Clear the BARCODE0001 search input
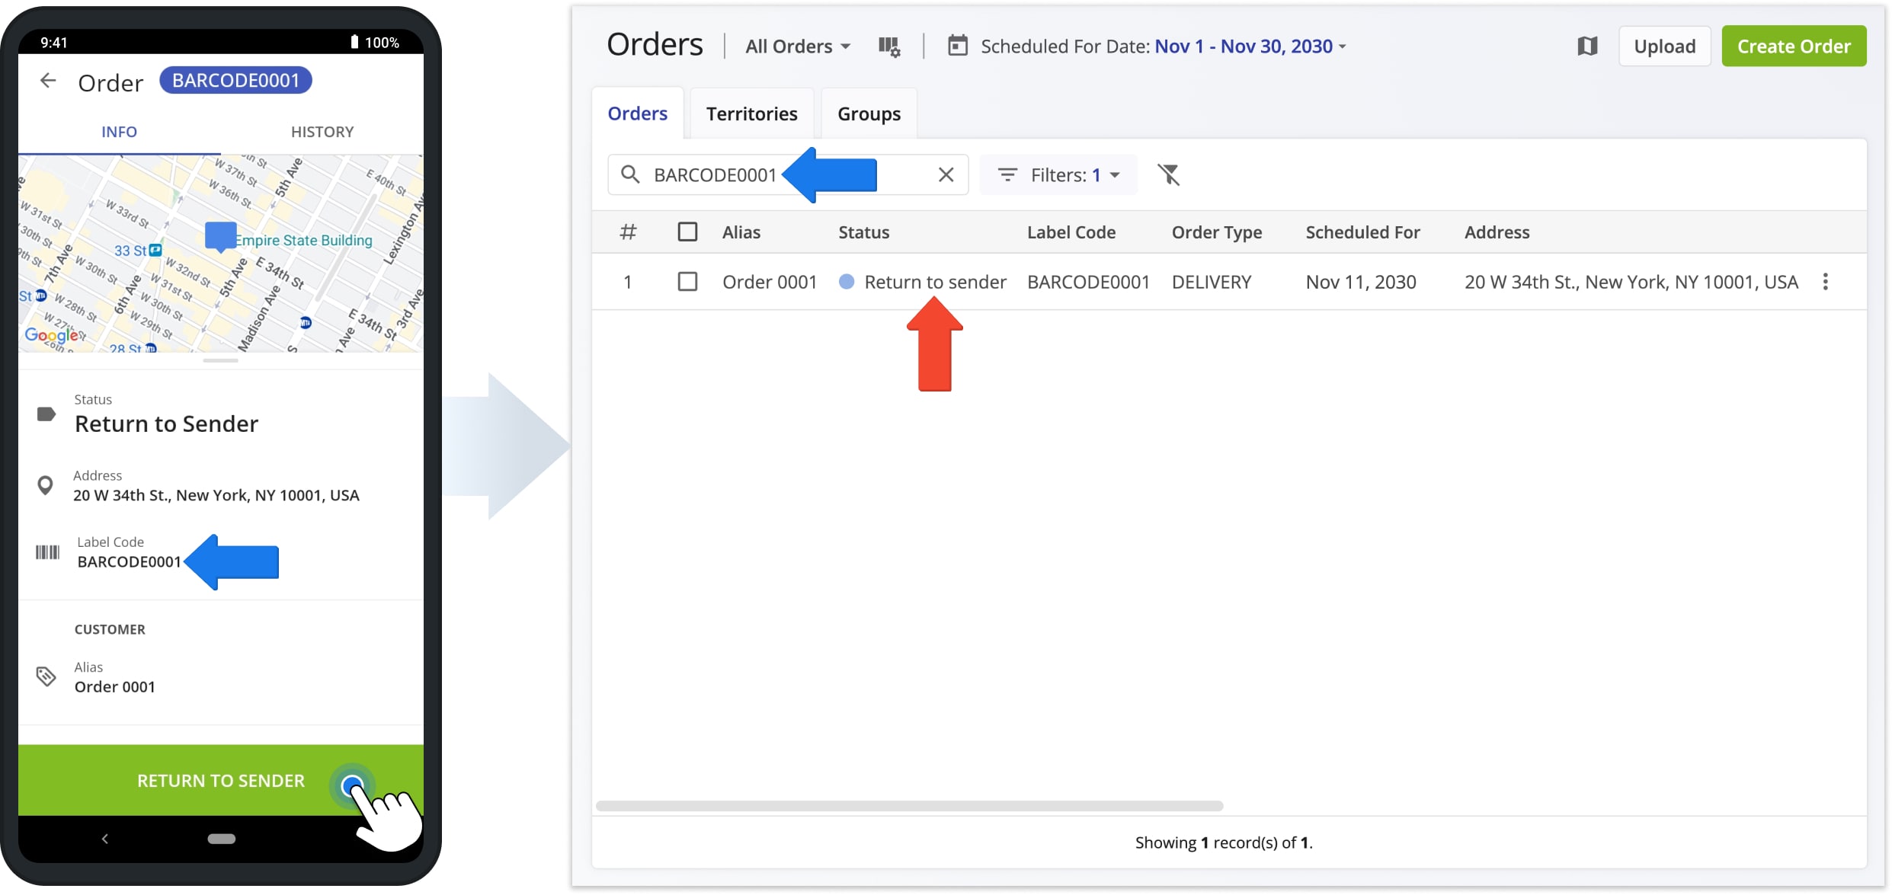Viewport: 1892px width, 895px height. click(x=945, y=175)
